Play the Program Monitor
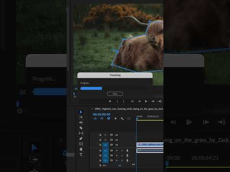 (x=146, y=101)
